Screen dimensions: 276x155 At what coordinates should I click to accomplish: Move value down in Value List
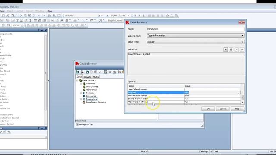242,50
